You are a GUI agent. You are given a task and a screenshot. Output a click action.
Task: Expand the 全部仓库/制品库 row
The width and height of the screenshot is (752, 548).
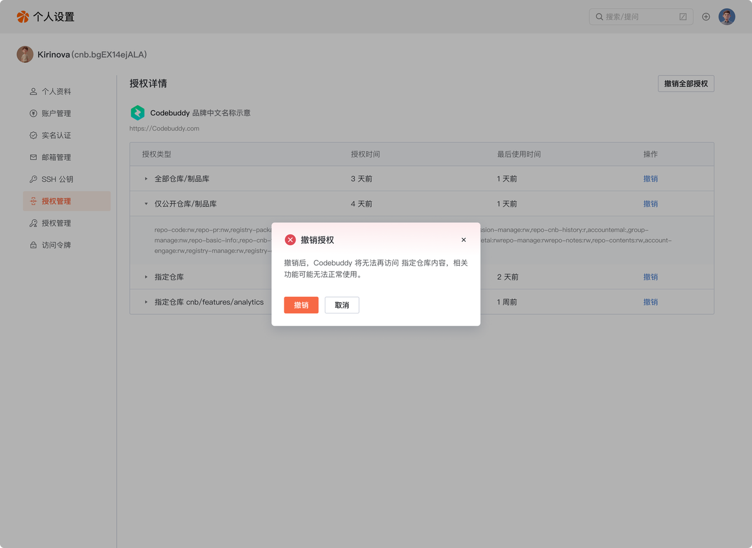146,179
